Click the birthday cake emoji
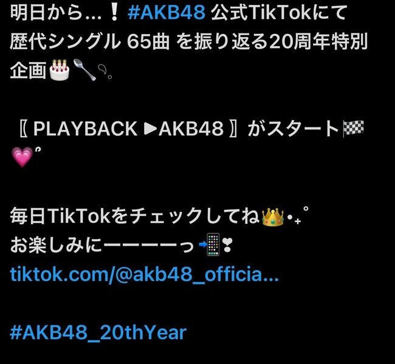 60,70
